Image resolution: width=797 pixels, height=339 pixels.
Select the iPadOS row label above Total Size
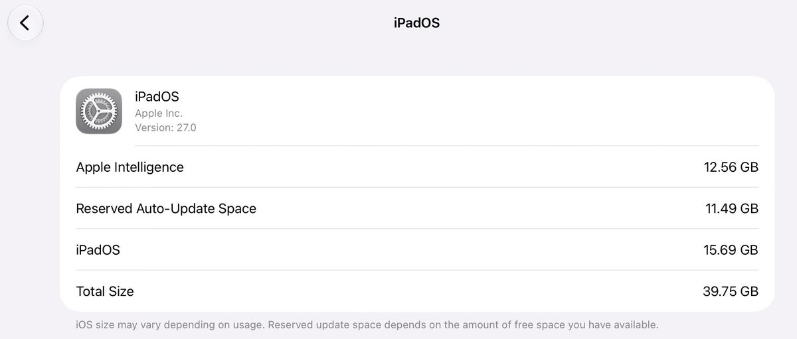pos(98,250)
